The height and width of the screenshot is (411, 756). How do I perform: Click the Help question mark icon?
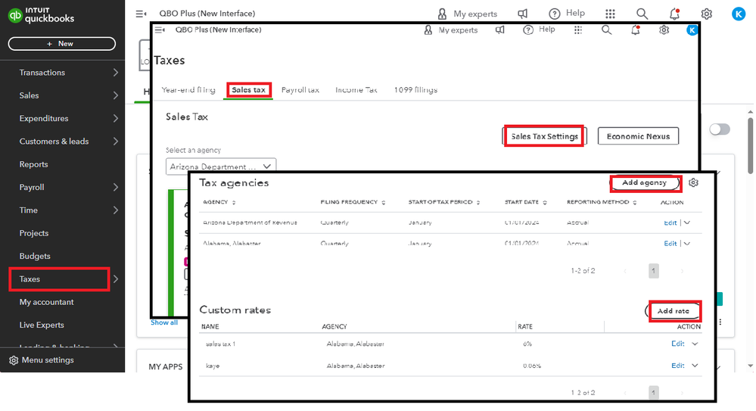tap(555, 14)
